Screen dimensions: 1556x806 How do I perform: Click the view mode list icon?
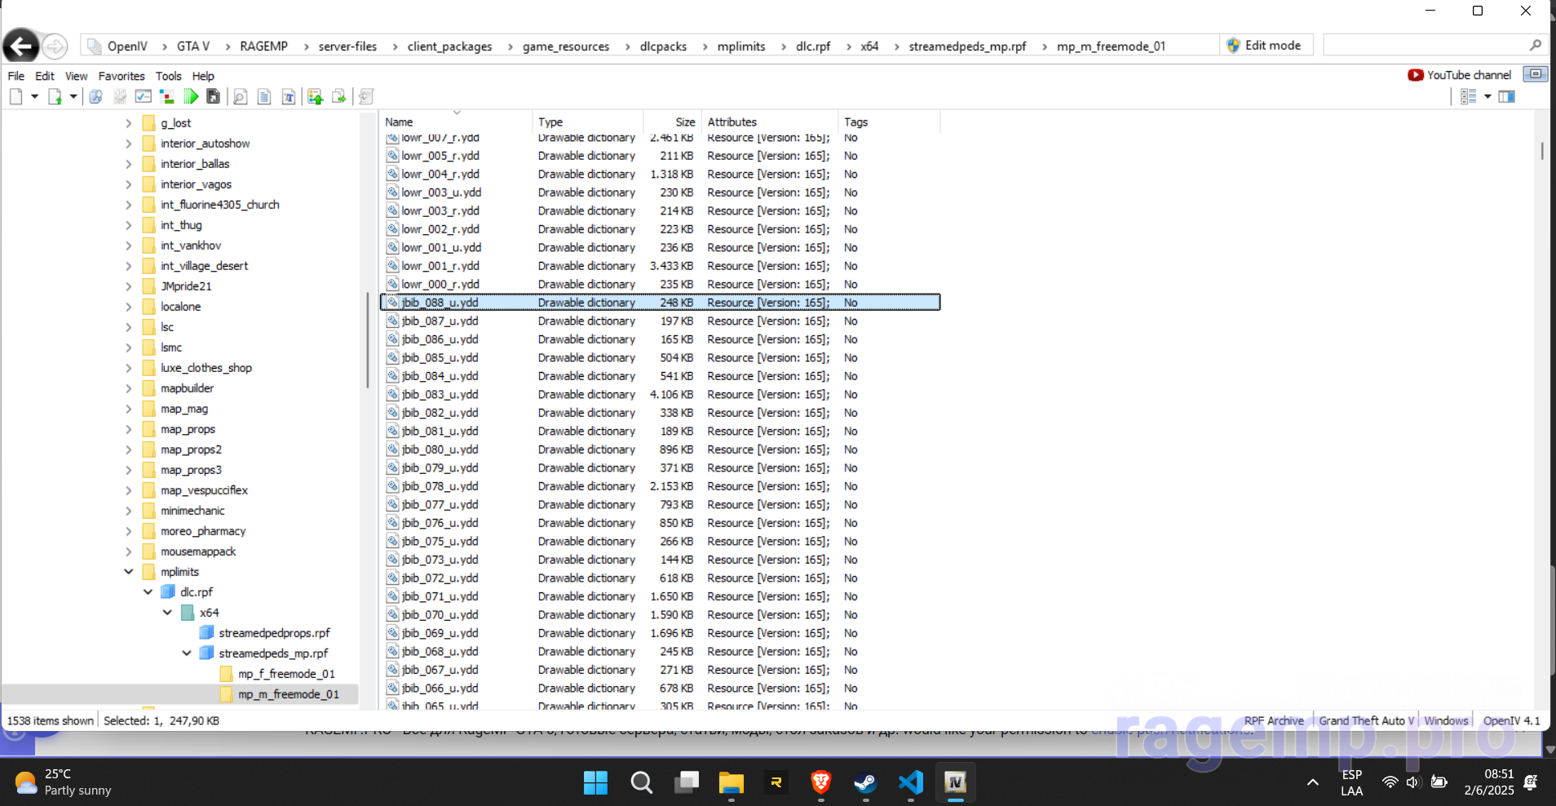(x=1468, y=96)
